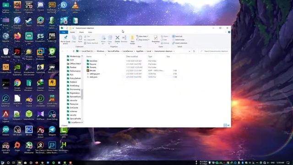This screenshot has width=293, height=165.
Task: Open the Easy access dropdown
Action: coord(143,40)
